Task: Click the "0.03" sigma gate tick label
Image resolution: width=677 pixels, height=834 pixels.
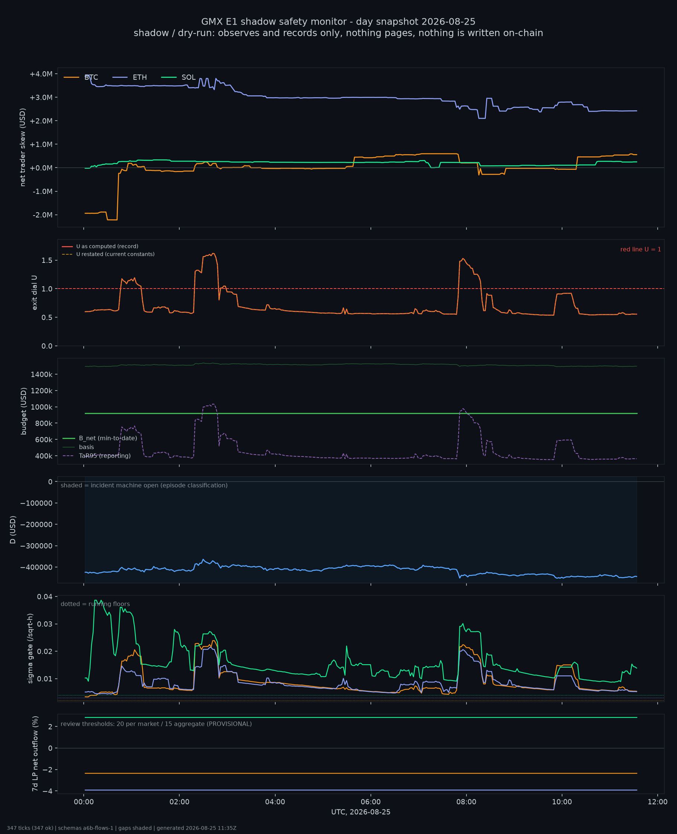Action: (45, 624)
